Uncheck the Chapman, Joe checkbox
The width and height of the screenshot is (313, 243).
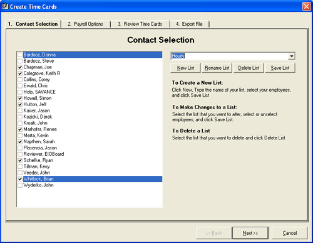coord(20,67)
